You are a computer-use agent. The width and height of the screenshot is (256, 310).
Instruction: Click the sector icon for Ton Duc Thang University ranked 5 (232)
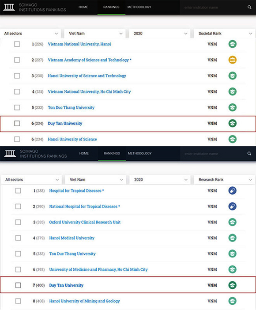[x=233, y=107]
